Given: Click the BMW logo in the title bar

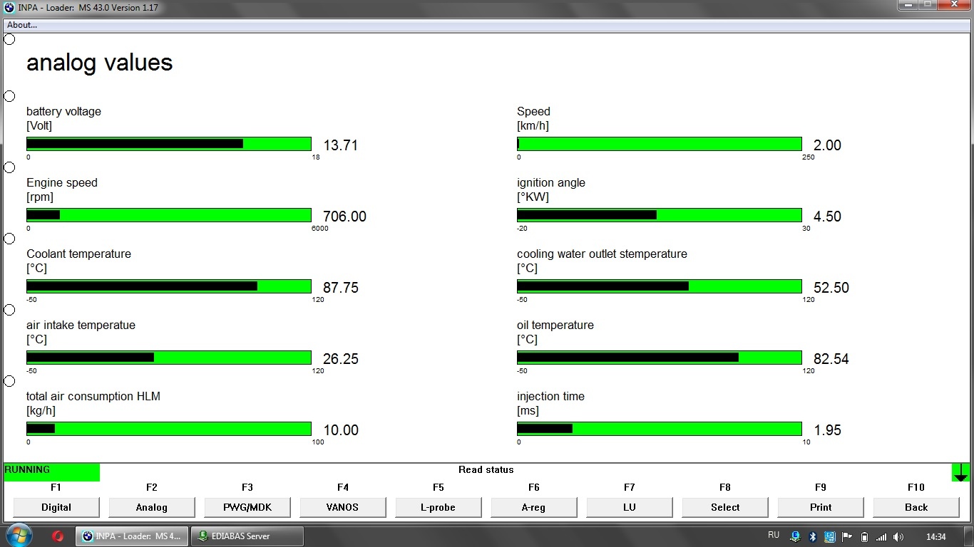Looking at the screenshot, I should [9, 8].
